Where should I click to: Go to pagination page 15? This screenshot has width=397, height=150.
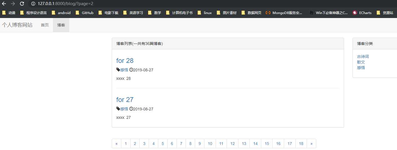[x=267, y=144]
